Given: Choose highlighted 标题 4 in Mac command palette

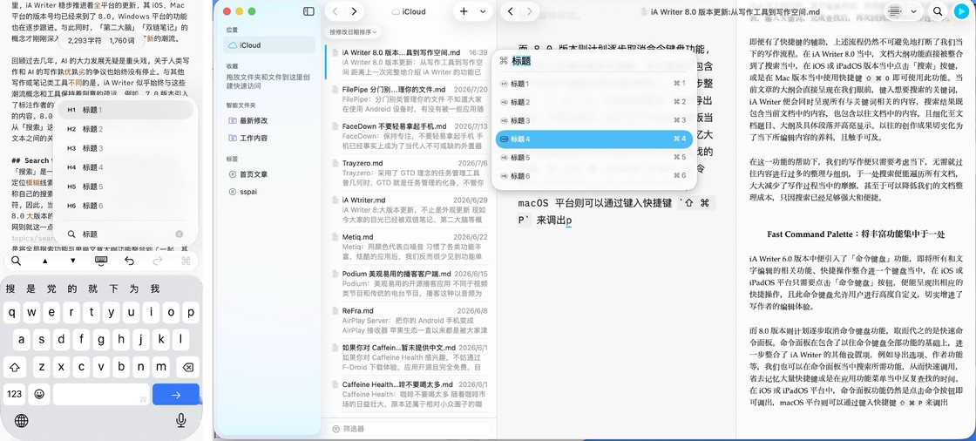Looking at the screenshot, I should pyautogui.click(x=593, y=139).
